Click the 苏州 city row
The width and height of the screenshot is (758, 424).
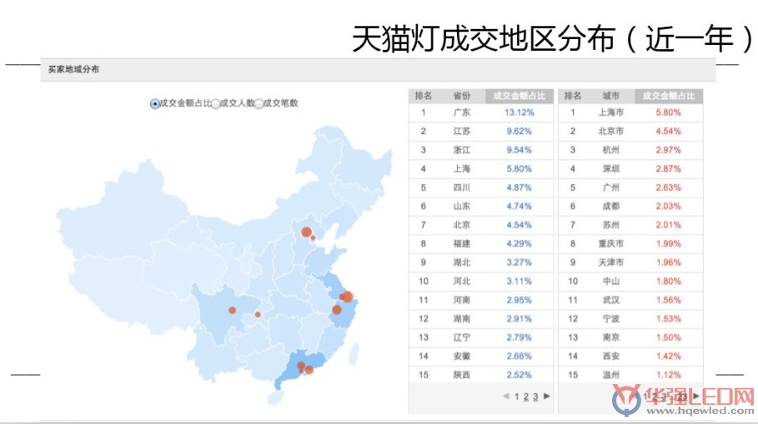click(630, 225)
